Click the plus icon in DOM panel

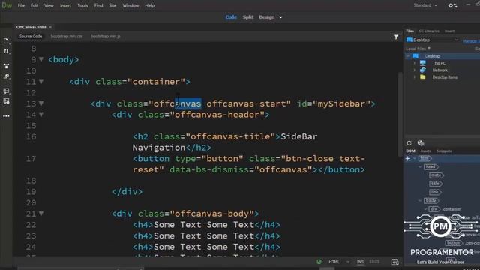(407, 158)
